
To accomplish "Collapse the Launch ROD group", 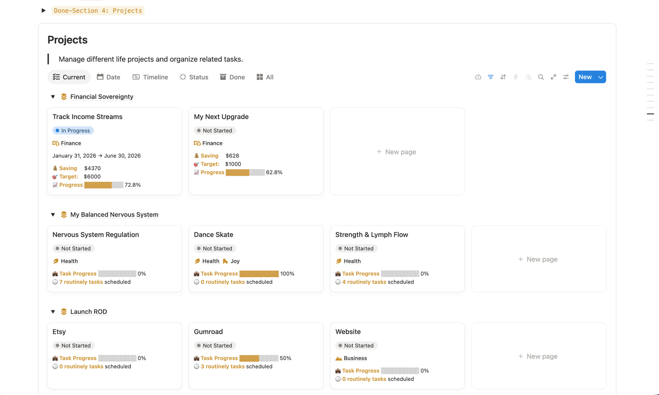I will [53, 312].
